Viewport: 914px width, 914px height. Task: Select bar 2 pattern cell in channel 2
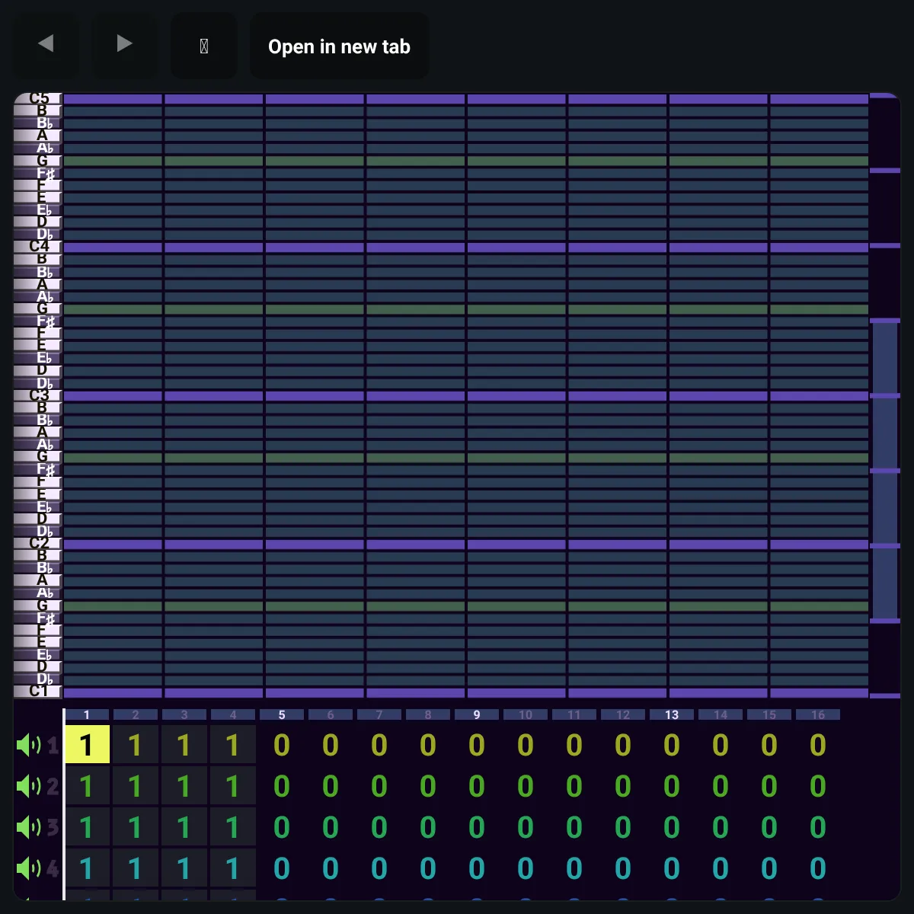point(136,785)
